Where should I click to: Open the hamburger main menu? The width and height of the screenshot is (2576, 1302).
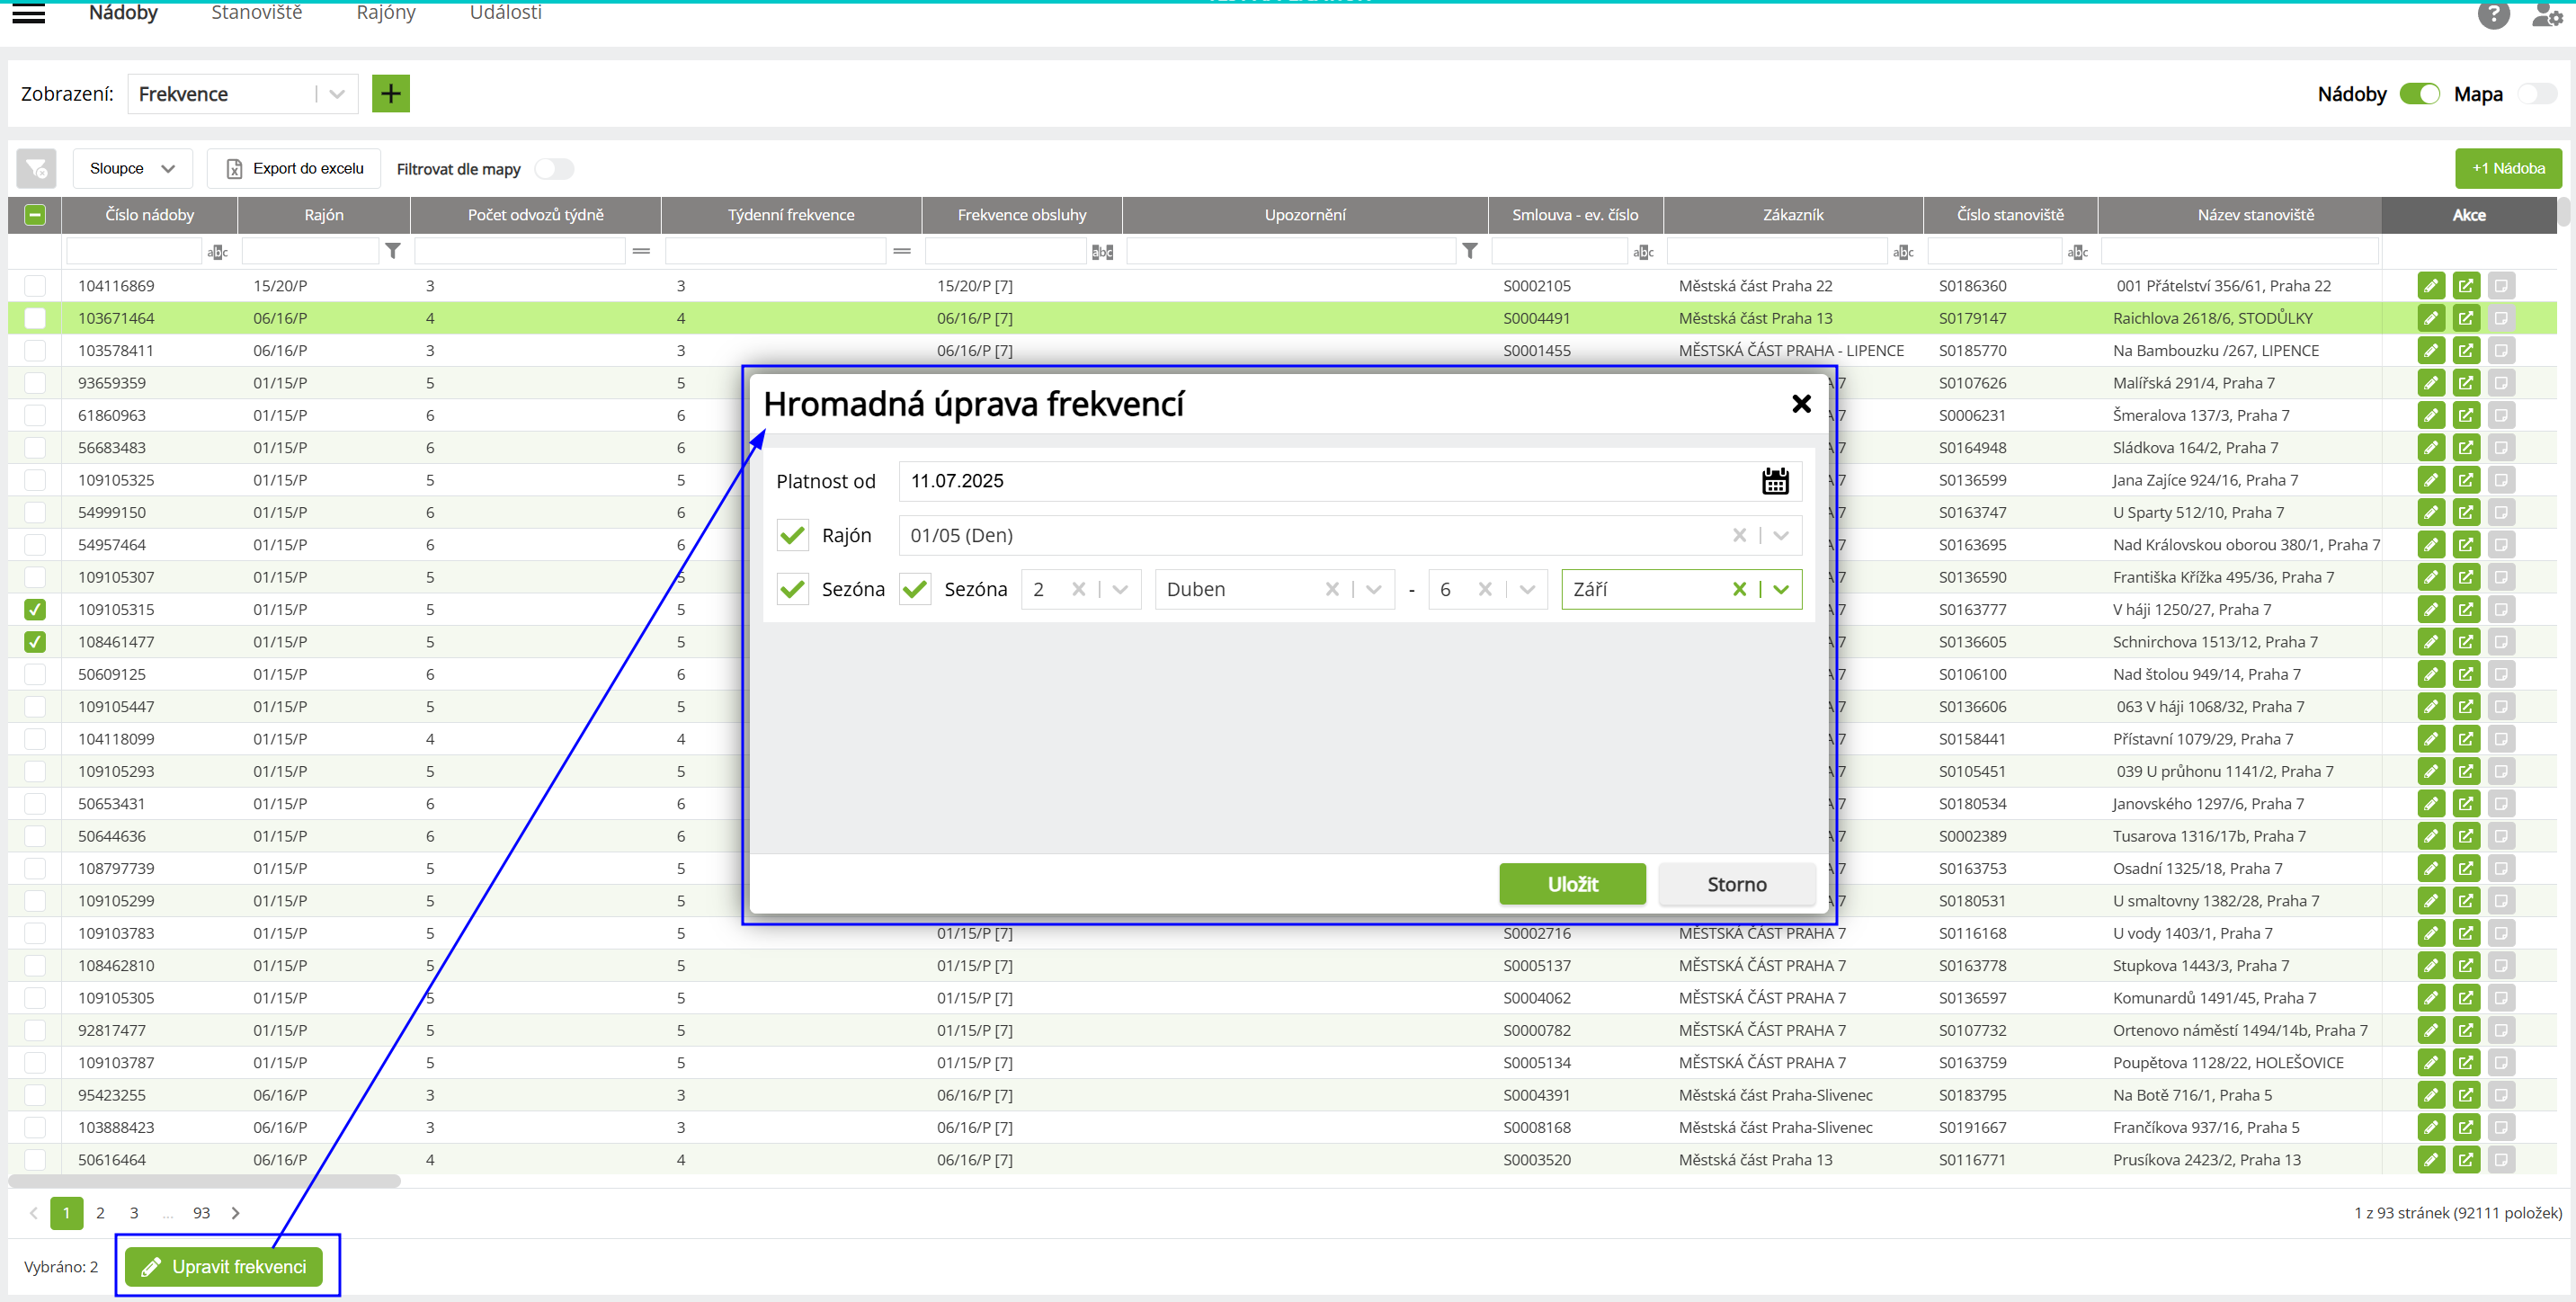coord(28,14)
